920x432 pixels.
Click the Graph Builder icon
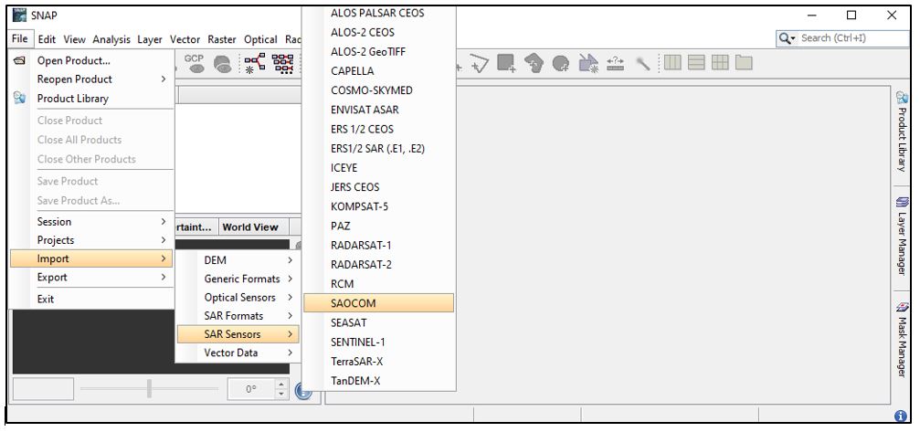click(x=255, y=63)
